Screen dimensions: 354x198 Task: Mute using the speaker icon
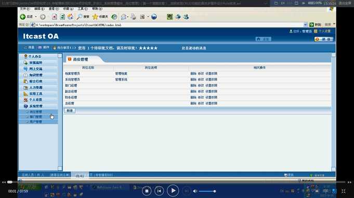[195, 191]
